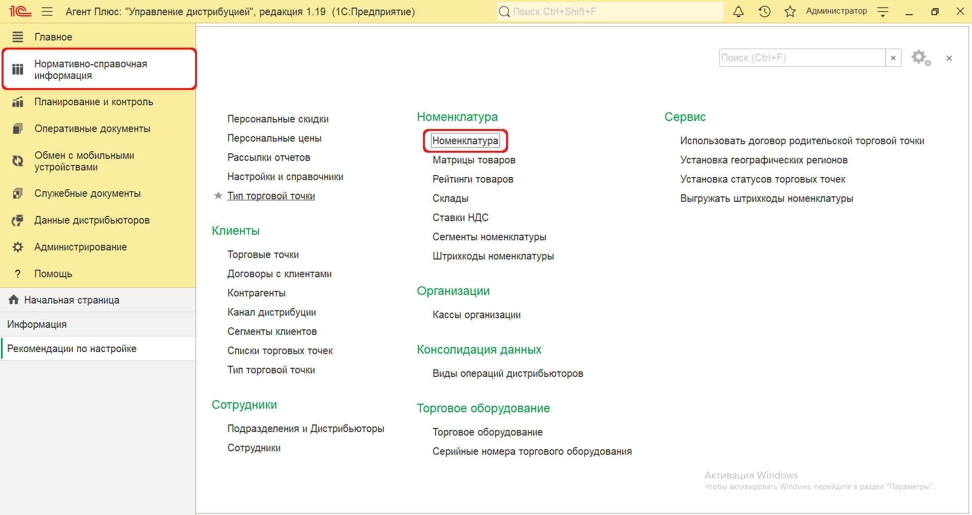972x515 pixels.
Task: Open Рейтинги товаров
Action: coord(473,179)
